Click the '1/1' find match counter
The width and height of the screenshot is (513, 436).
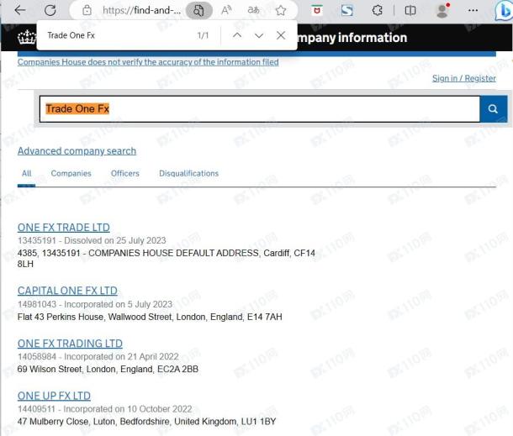click(x=203, y=35)
